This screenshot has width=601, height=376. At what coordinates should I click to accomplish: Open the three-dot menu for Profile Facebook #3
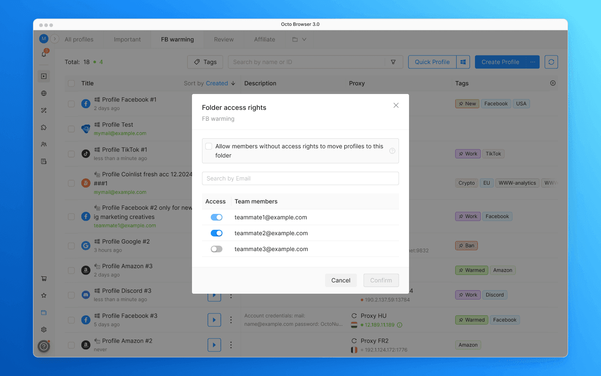[231, 320]
